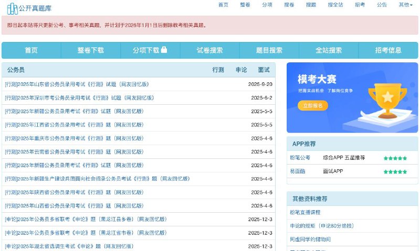Viewport: 420px width, 251px height.
Task: Open 阿虚同学的储物间 link
Action: point(310,239)
